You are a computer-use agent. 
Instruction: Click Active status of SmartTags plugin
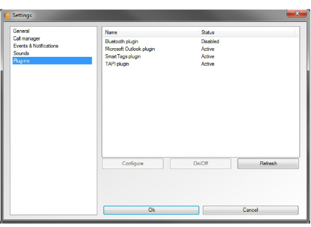coord(208,56)
